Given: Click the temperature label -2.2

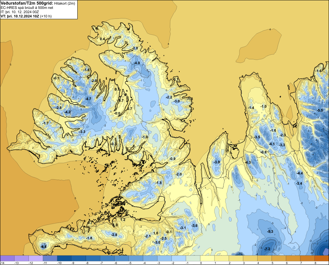Looking at the screenshot, I should point(169,97).
